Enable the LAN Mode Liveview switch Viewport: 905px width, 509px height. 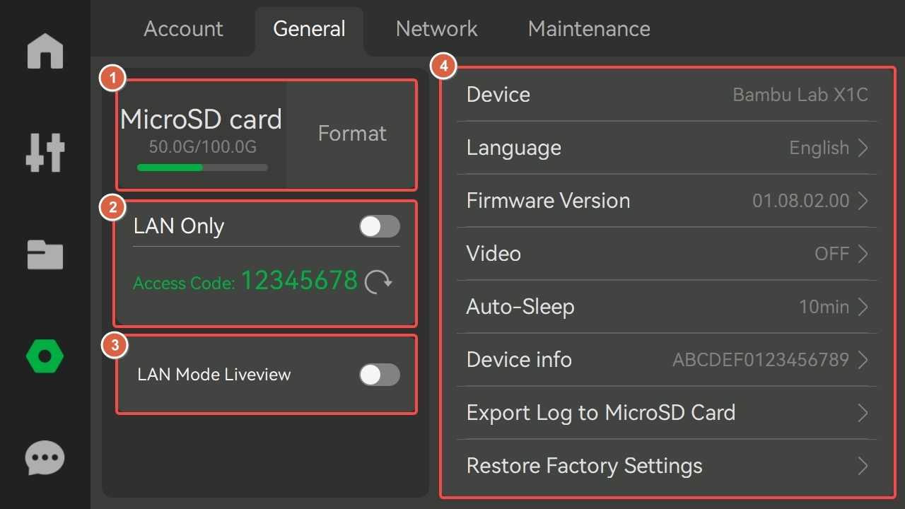[x=380, y=375]
